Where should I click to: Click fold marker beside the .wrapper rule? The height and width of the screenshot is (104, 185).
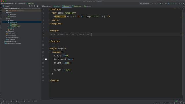(x=49, y=52)
